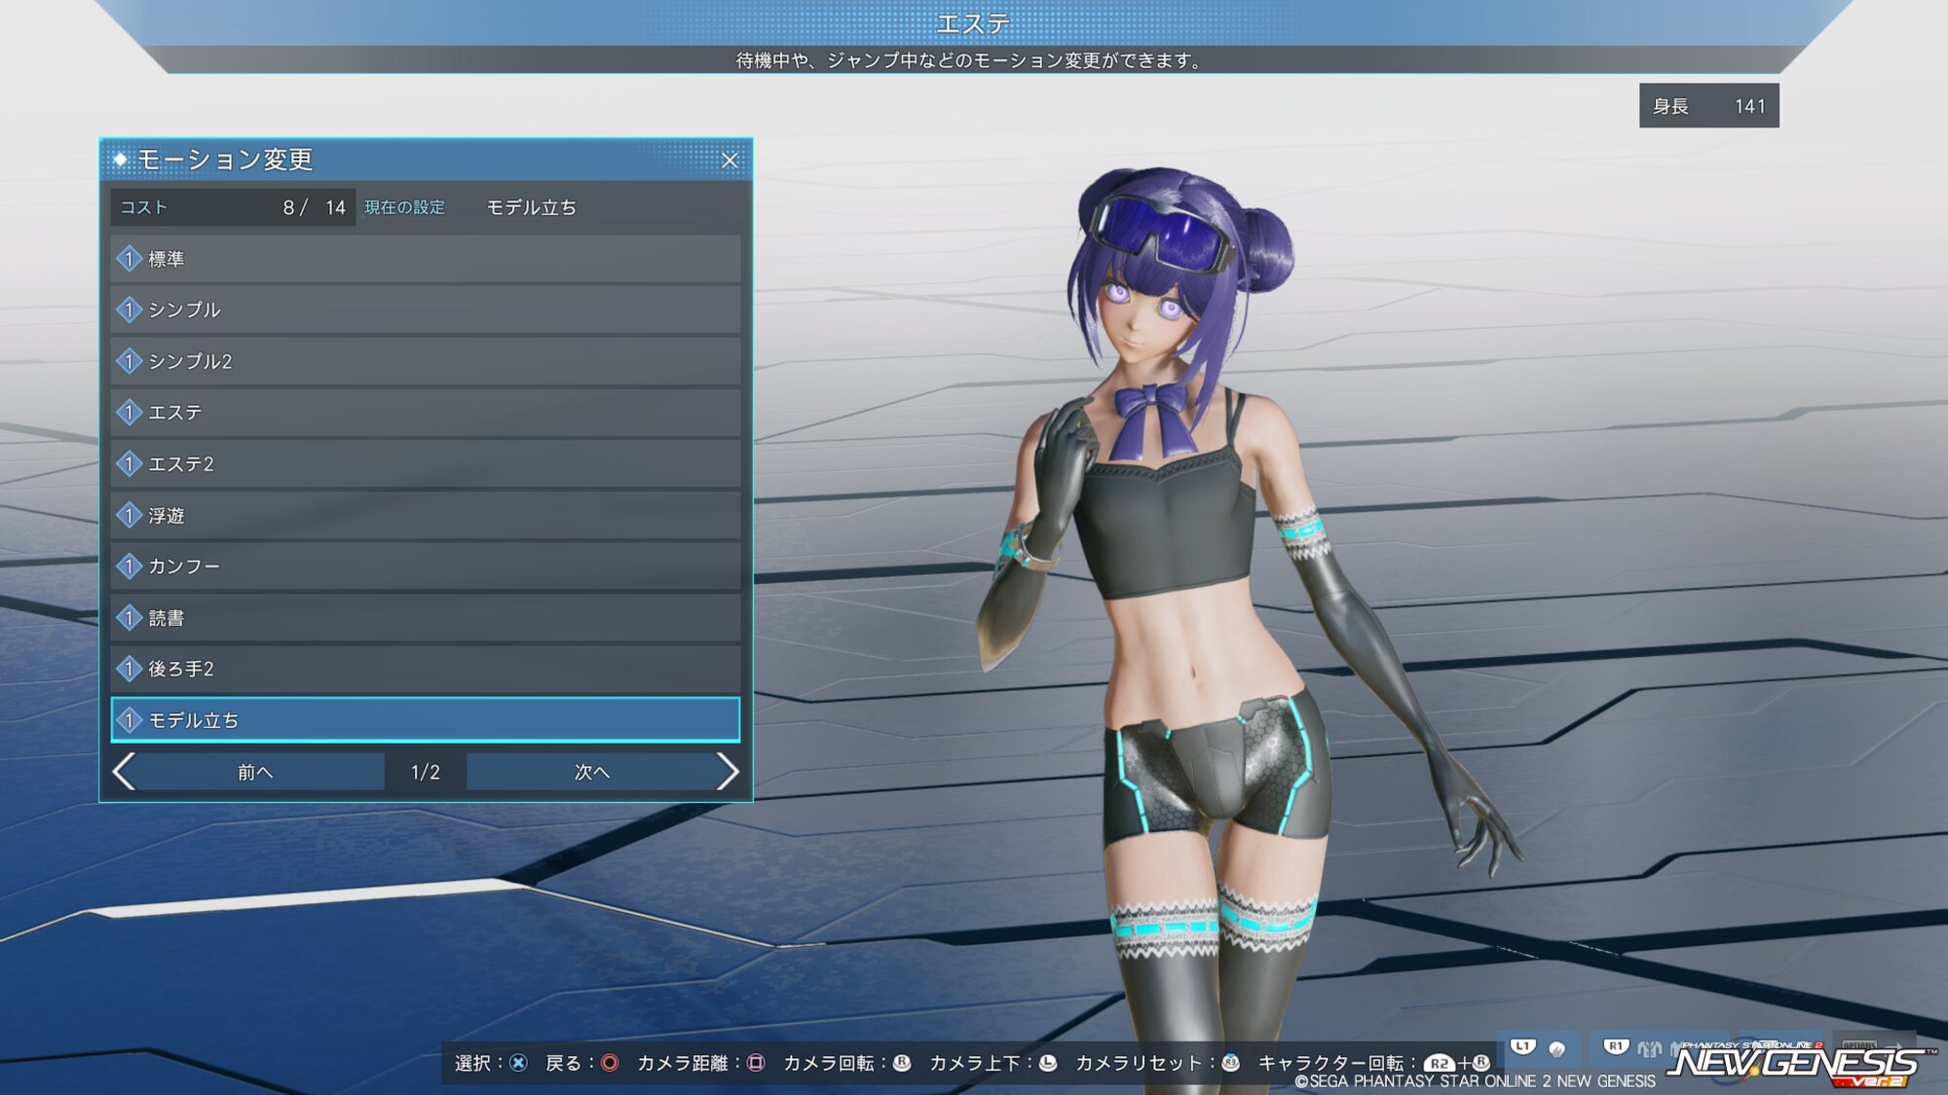Click the diamond icon beside シンプル
Viewport: 1948px width, 1095px height.
tap(129, 310)
